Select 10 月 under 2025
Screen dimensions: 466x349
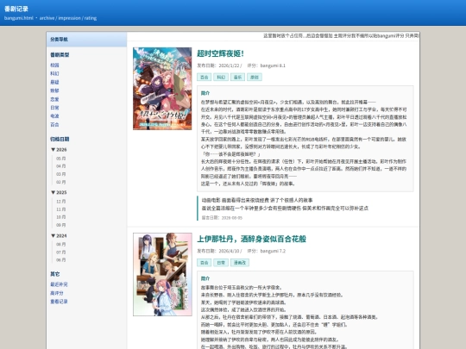[61, 217]
